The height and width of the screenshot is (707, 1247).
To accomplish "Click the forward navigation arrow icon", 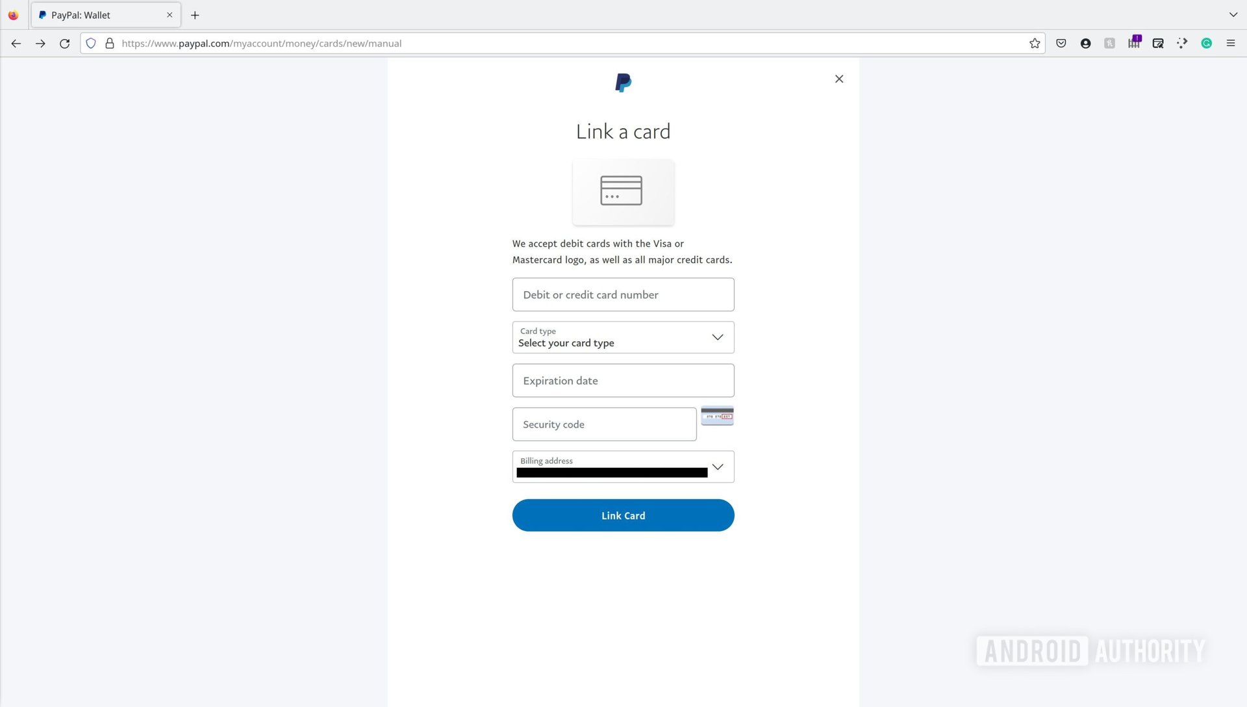I will 40,43.
